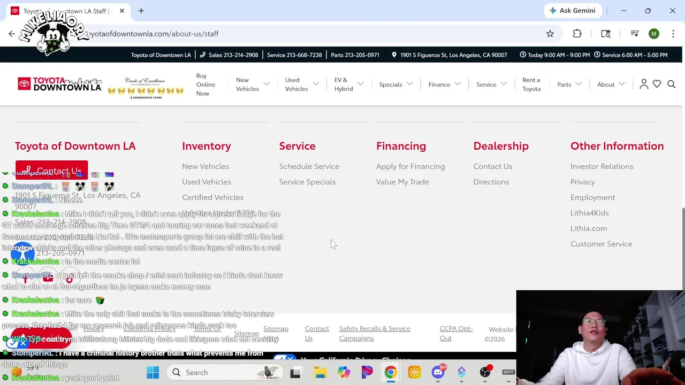685x385 pixels.
Task: Click red Contact Us button
Action: (x=51, y=171)
